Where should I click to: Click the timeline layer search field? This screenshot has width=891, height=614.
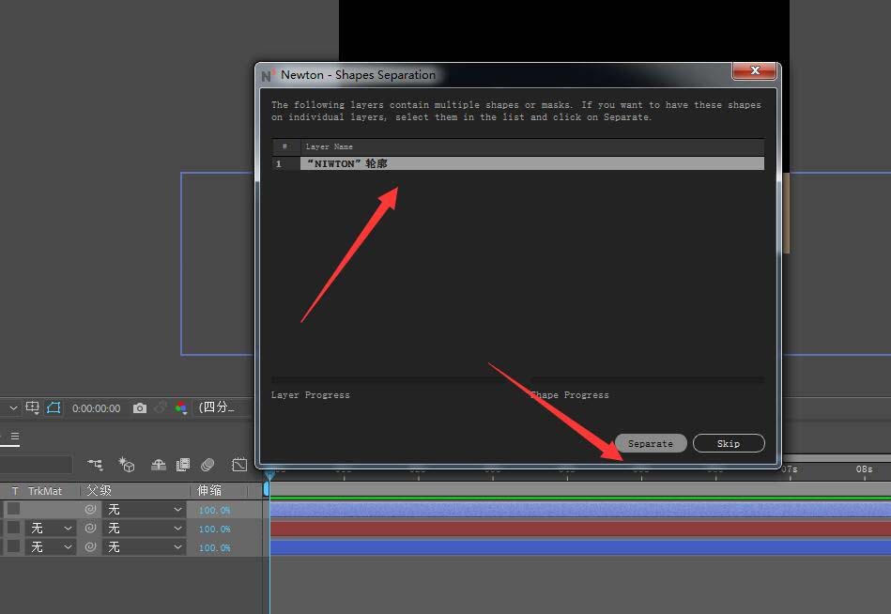point(37,465)
